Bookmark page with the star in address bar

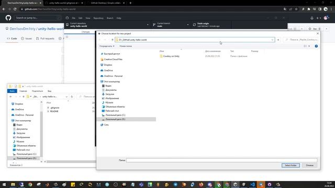tap(296, 9)
